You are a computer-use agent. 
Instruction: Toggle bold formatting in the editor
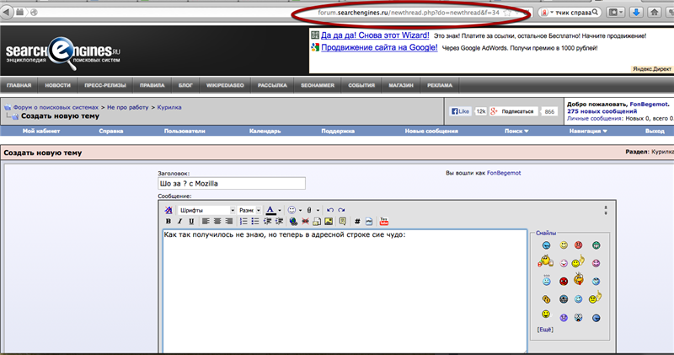click(x=168, y=221)
